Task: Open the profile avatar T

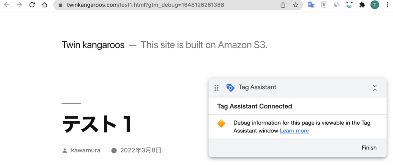Action: tap(375, 5)
